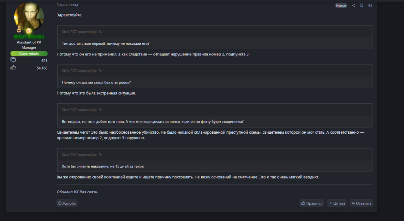Reply using the Ответить button

[361, 203]
